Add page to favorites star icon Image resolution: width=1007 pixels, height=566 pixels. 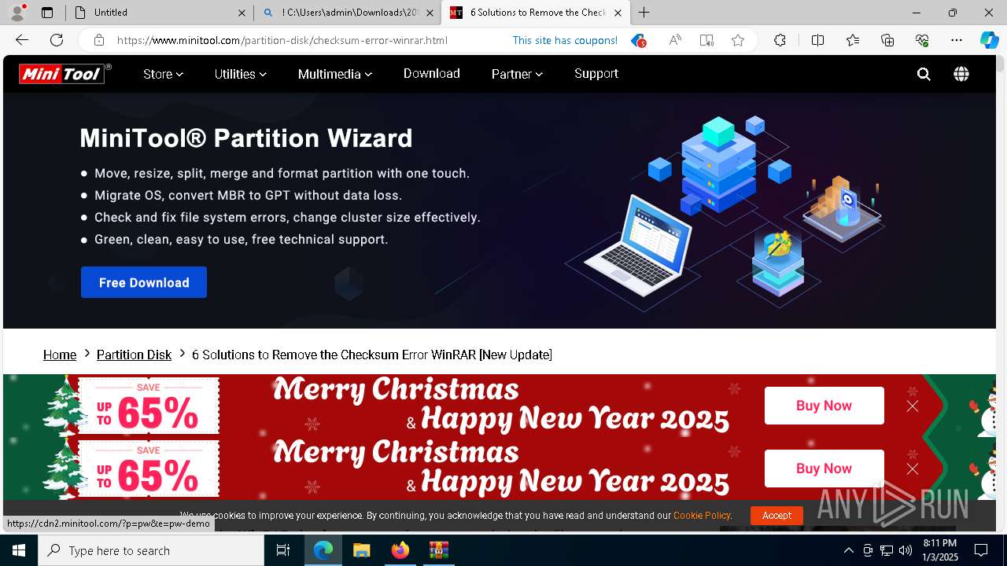(738, 40)
